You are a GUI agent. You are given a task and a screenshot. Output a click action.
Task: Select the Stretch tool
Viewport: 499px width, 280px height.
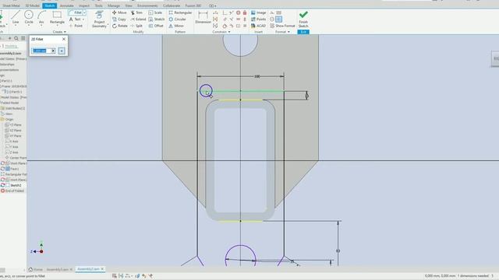coord(157,19)
